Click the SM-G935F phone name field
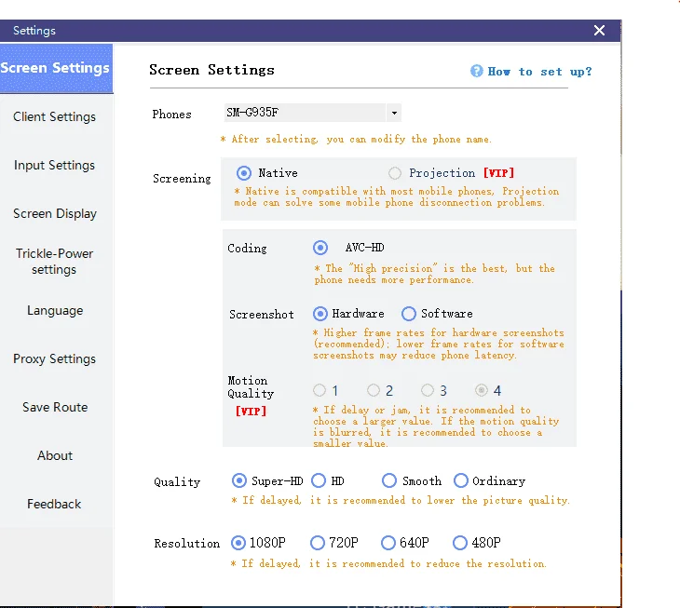The height and width of the screenshot is (608, 680). (x=305, y=113)
